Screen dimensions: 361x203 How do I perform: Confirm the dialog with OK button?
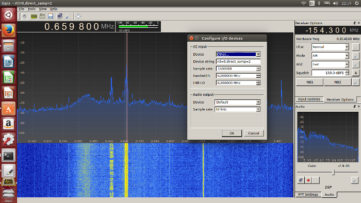(x=232, y=133)
